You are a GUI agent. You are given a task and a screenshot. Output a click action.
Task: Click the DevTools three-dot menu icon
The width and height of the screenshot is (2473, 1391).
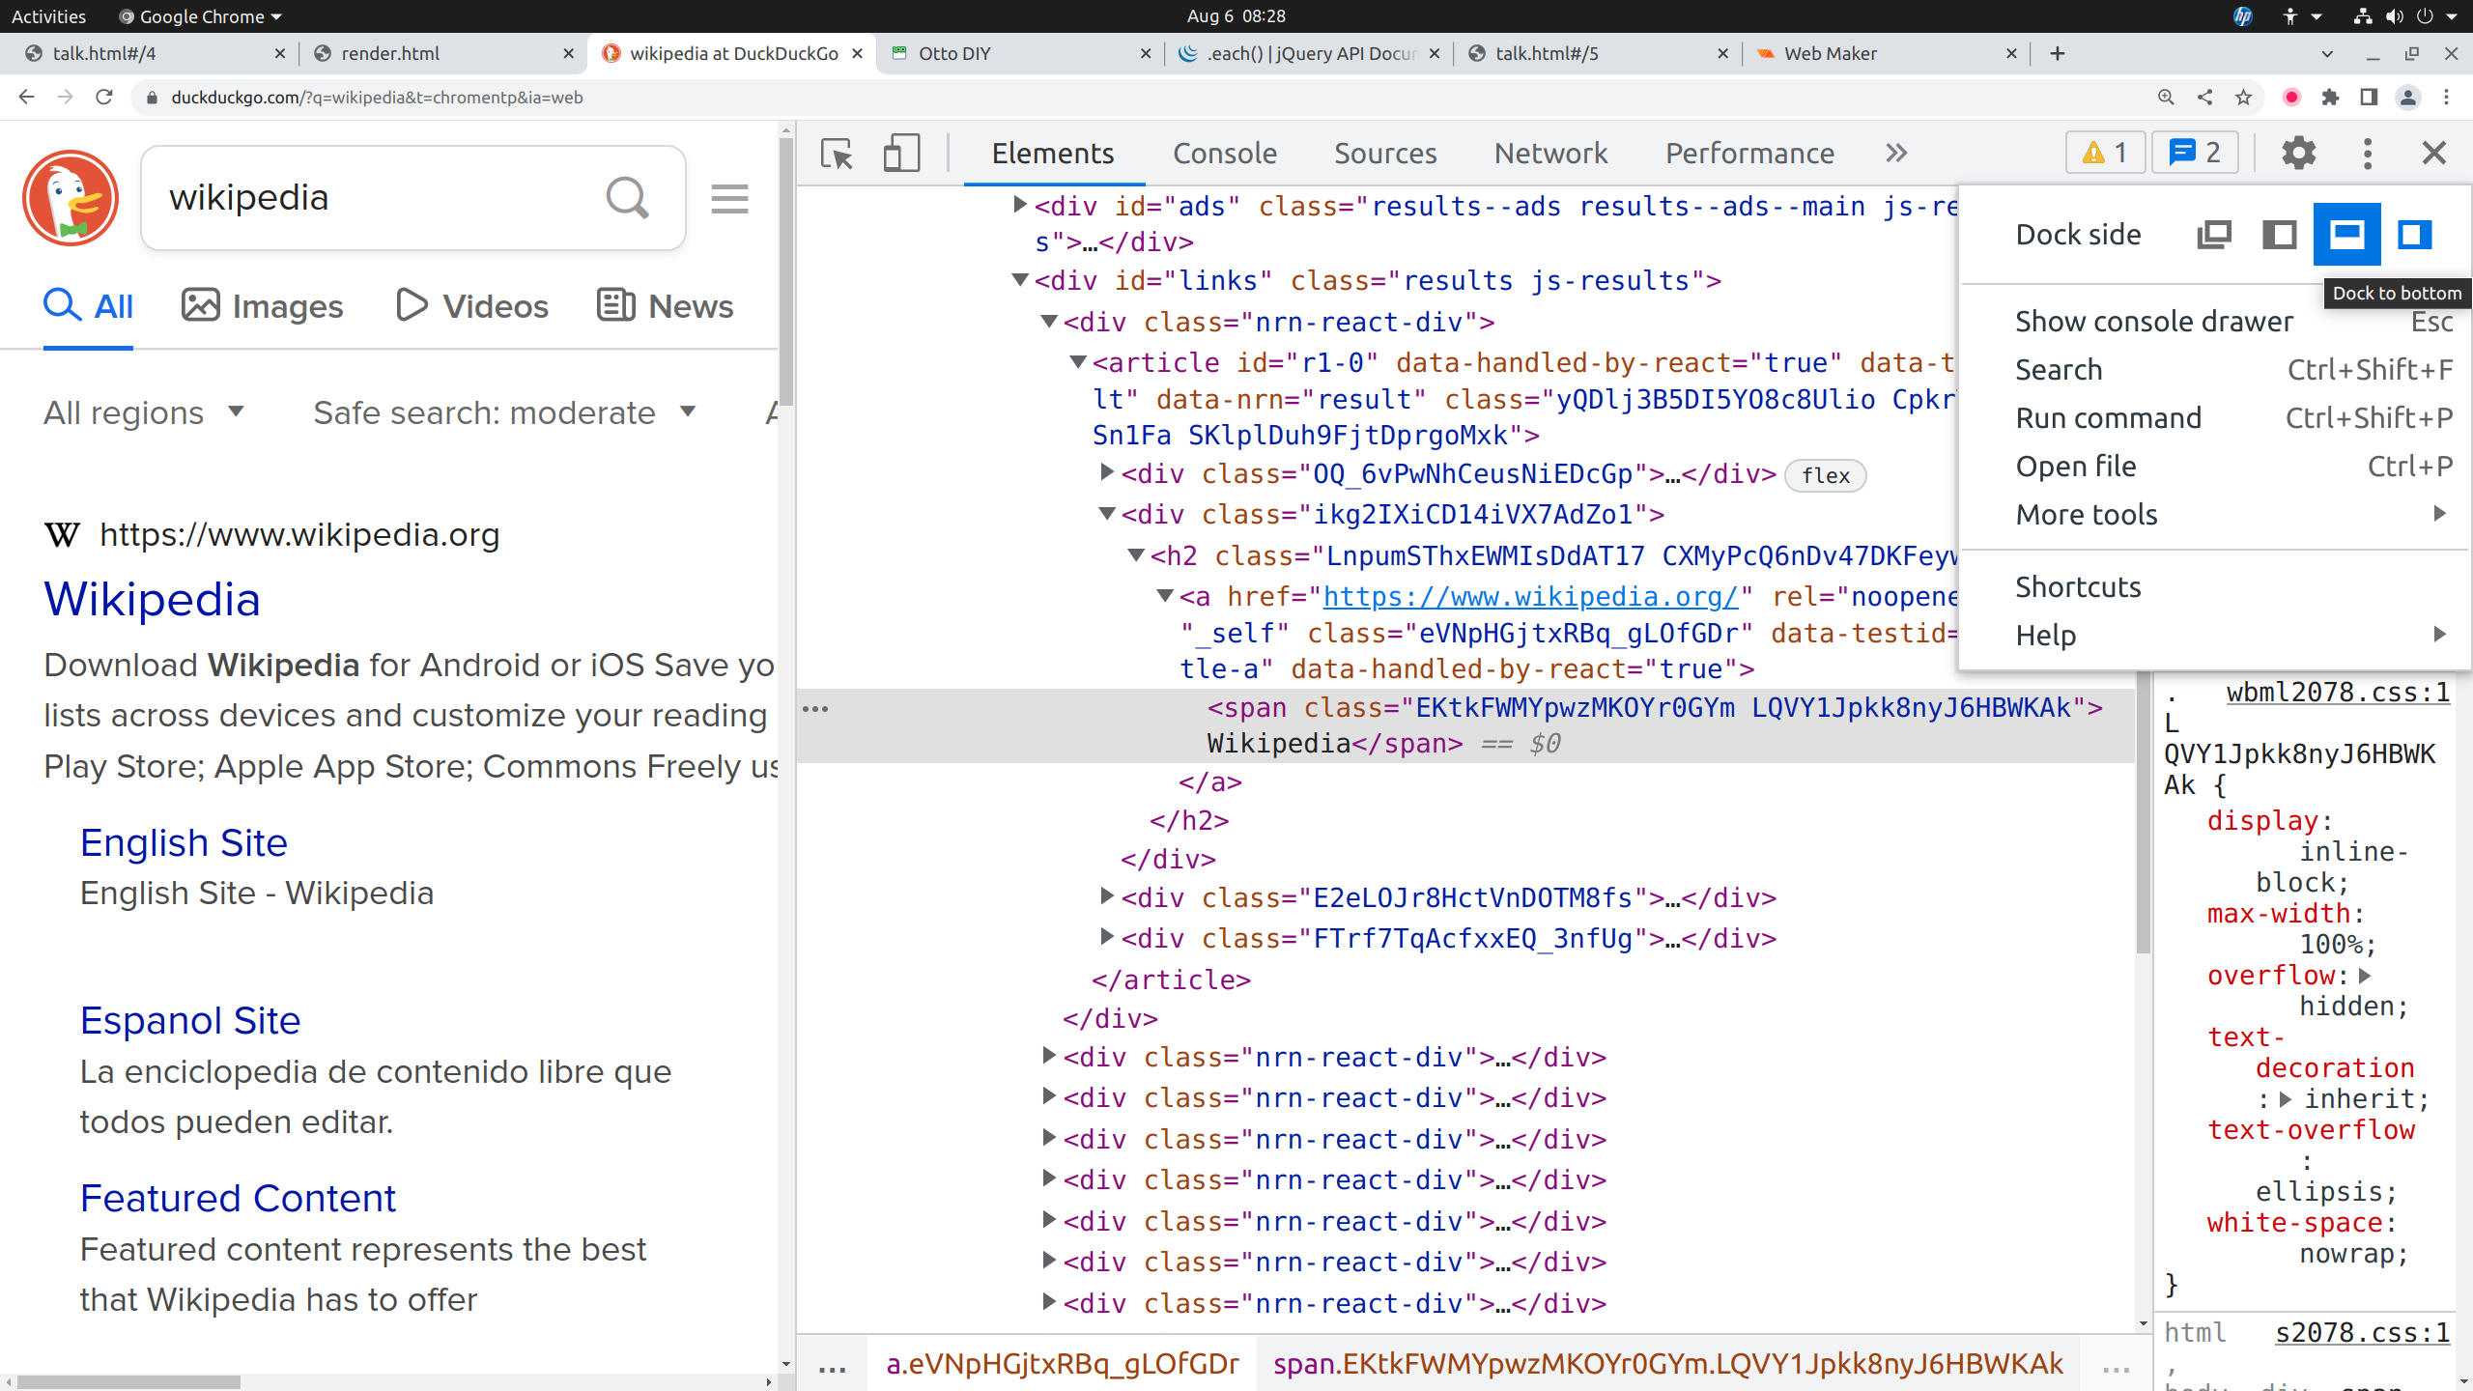(2367, 153)
